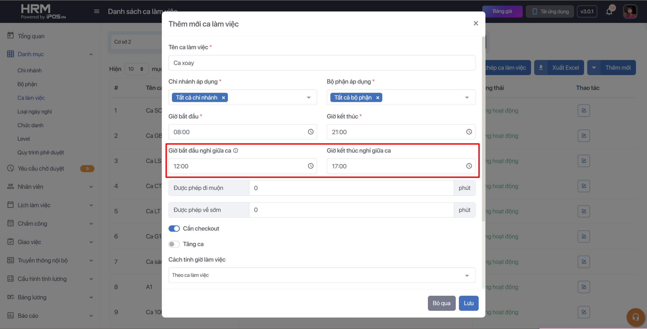Select Tổng quan in the sidebar
The height and width of the screenshot is (329, 647).
pyautogui.click(x=31, y=36)
